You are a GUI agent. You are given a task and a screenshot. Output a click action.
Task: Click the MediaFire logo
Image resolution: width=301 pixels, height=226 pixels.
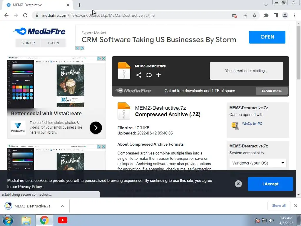(40, 31)
